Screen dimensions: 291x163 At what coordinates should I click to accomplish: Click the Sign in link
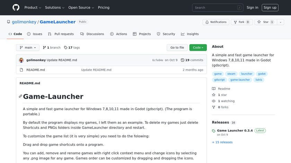pyautogui.click(x=252, y=8)
